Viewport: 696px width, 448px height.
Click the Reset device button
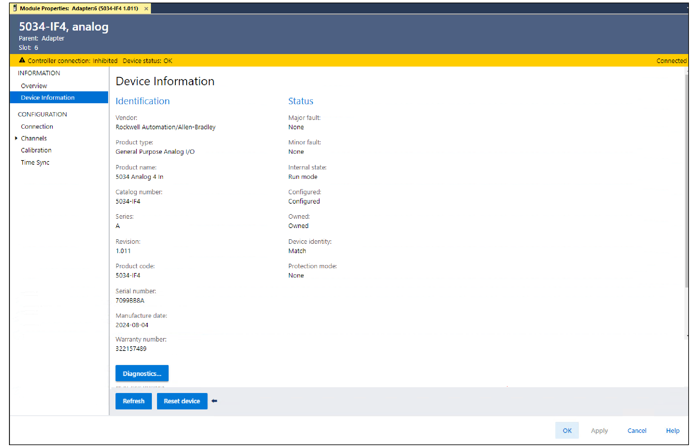coord(182,401)
